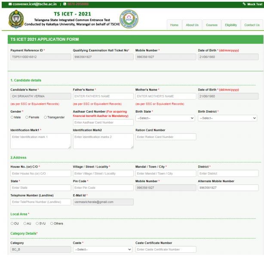Image resolution: width=264 pixels, height=257 pixels.
Task: Open the Birth District dropdown
Action: coord(227,118)
